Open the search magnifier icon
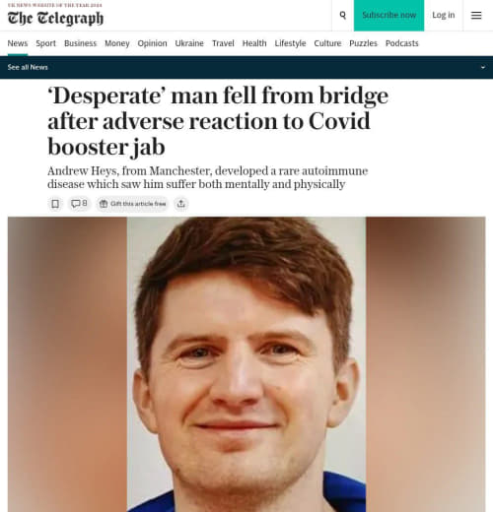The height and width of the screenshot is (512, 493). (x=342, y=15)
